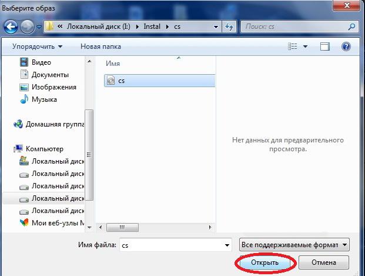365x276 pixels.
Task: Click 'cs' segment in address path
Action: (177, 27)
